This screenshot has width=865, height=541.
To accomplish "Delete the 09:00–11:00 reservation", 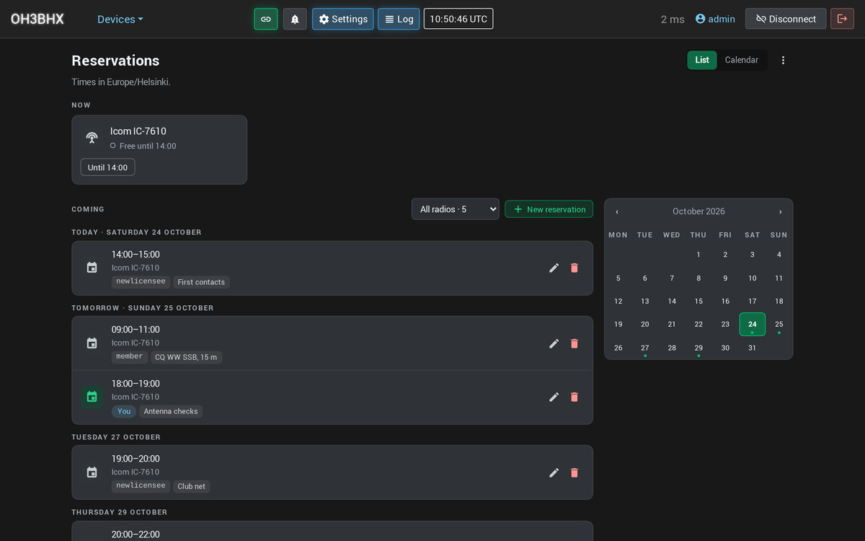I will tap(575, 343).
